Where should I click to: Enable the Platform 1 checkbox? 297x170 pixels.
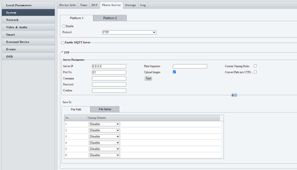click(x=64, y=26)
